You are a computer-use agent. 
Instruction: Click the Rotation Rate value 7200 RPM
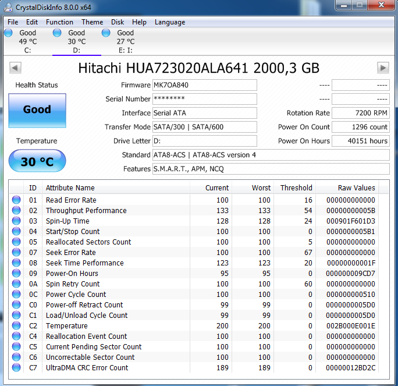361,113
